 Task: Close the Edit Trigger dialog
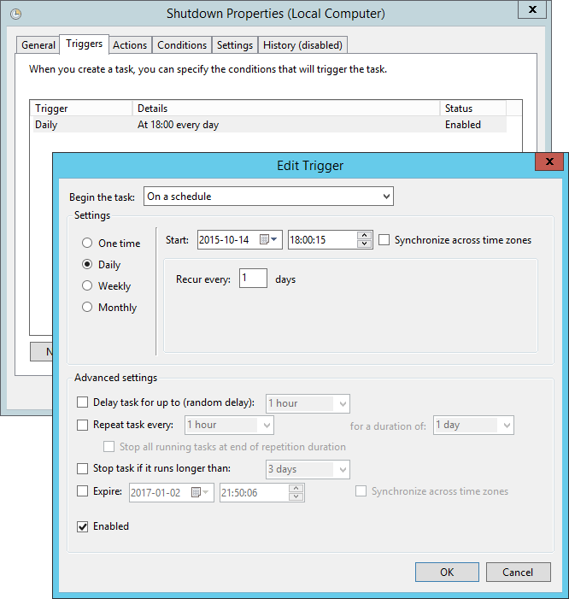pos(548,164)
